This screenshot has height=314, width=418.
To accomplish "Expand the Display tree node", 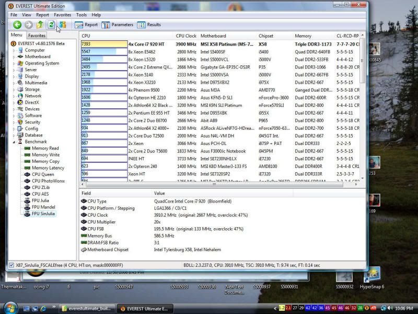I will coord(14,76).
